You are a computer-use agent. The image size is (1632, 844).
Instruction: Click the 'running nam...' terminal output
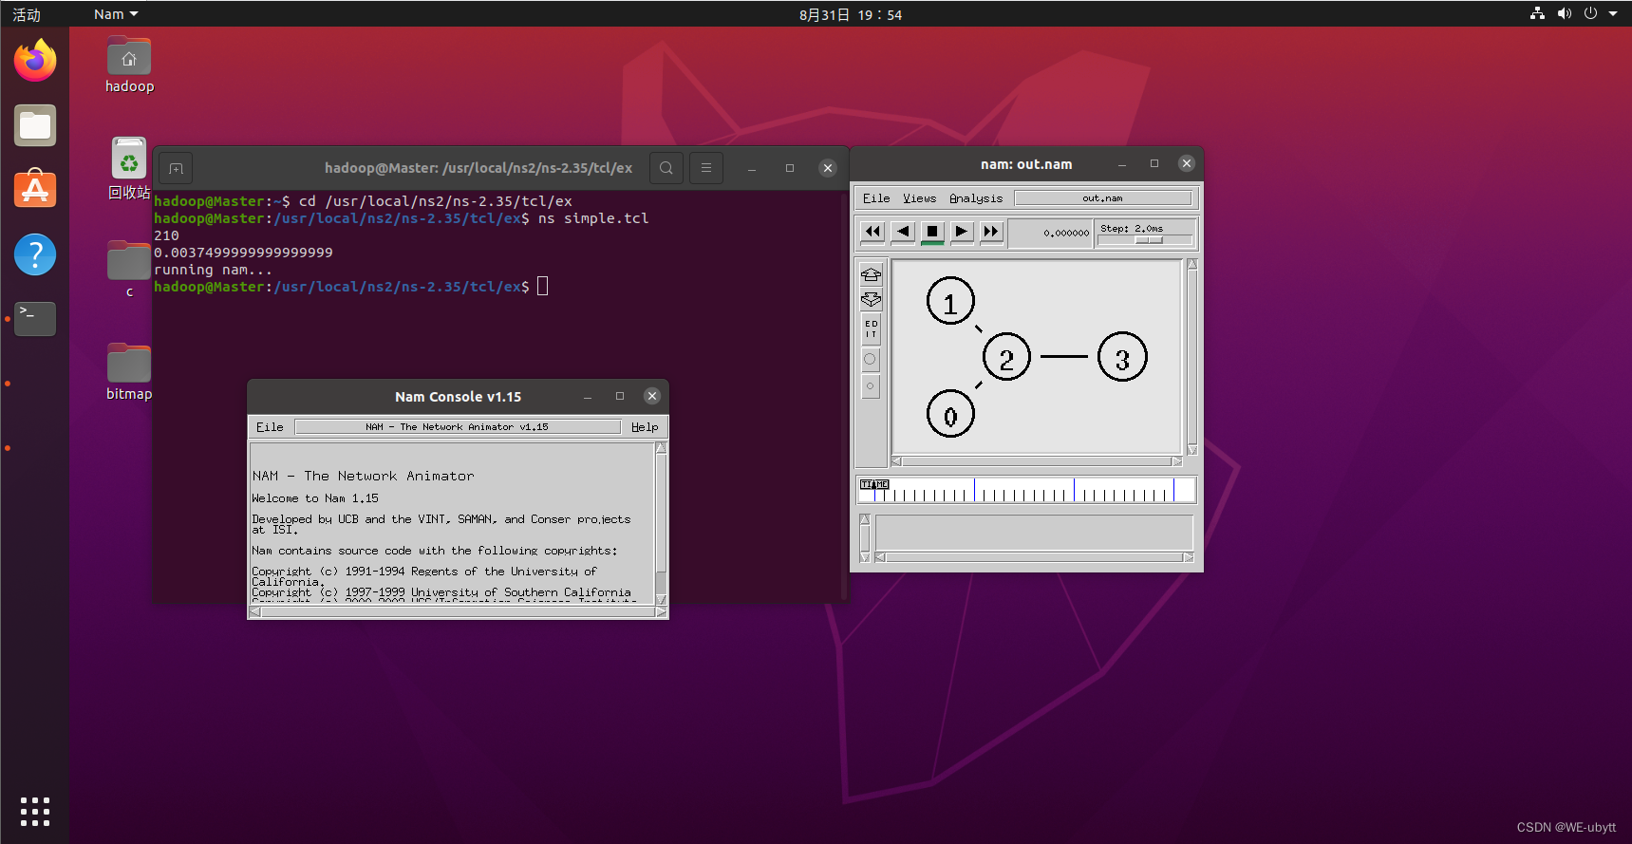point(213,270)
